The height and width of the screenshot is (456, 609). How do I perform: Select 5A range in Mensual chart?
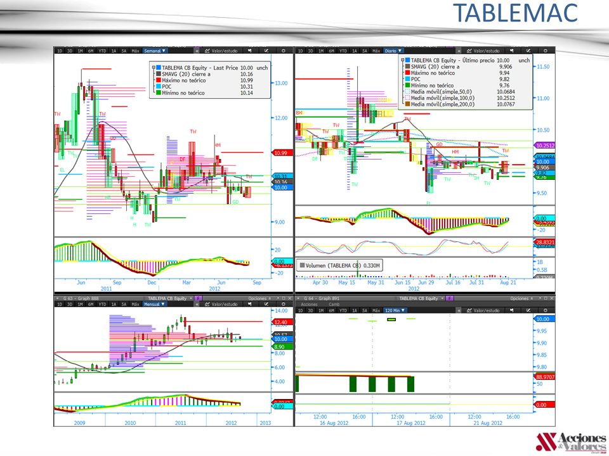(x=124, y=305)
